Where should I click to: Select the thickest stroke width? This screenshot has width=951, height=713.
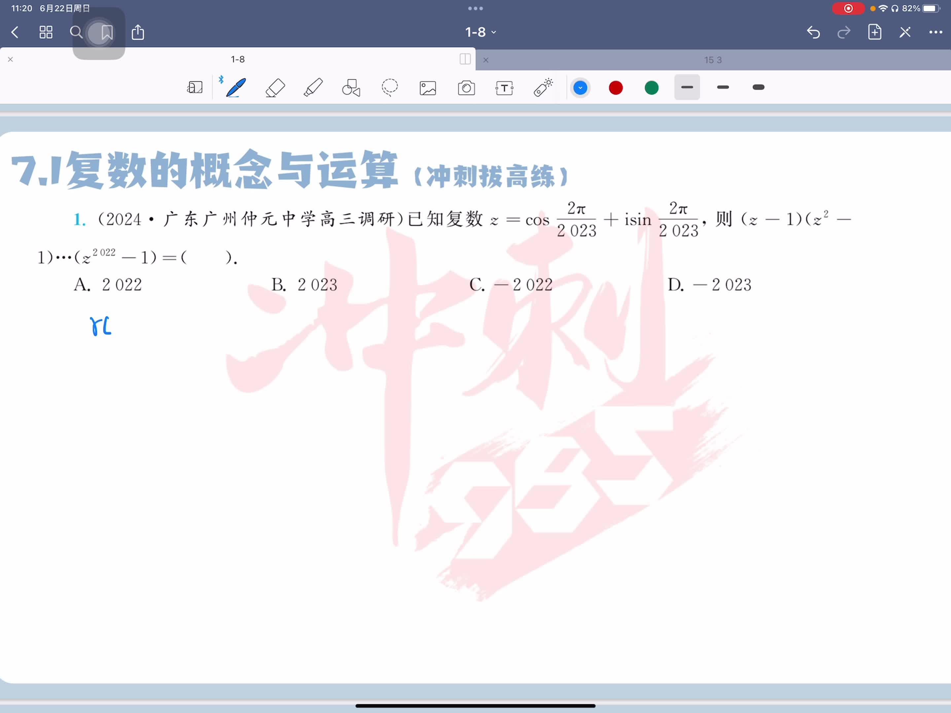pyautogui.click(x=758, y=87)
